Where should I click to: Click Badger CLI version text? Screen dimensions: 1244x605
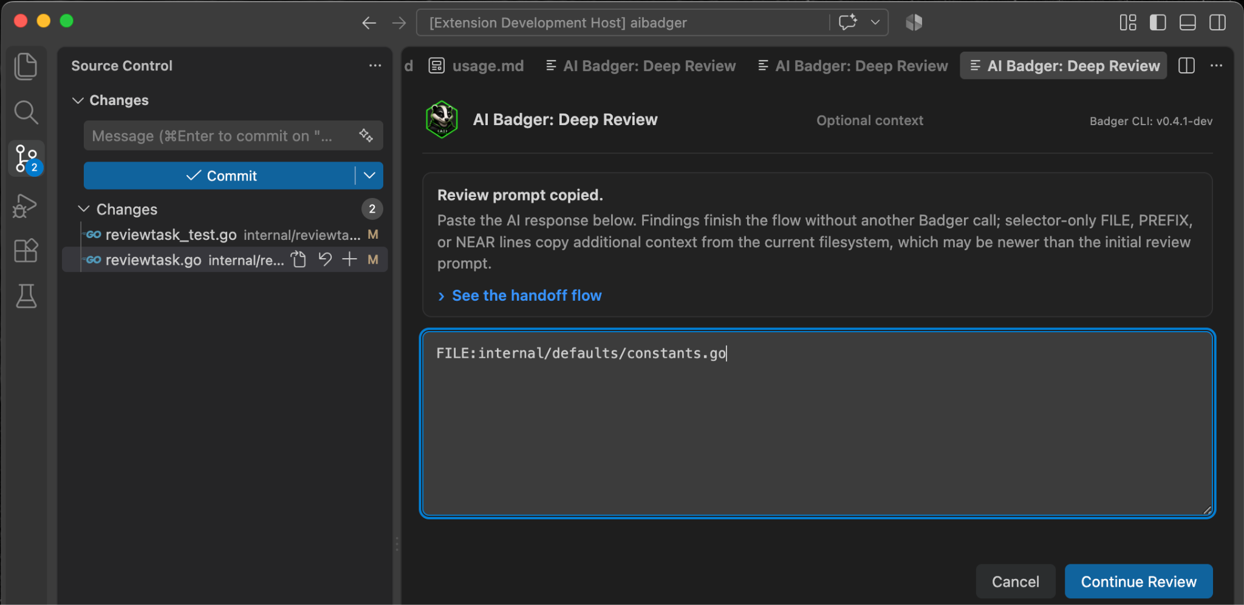tap(1150, 121)
